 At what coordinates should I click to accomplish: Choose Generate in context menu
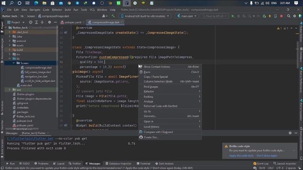(170, 116)
